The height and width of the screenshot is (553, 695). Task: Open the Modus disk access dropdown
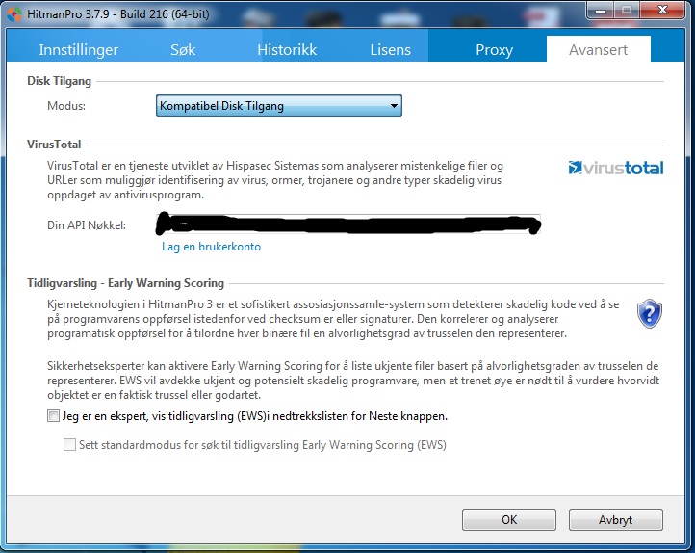(x=279, y=106)
